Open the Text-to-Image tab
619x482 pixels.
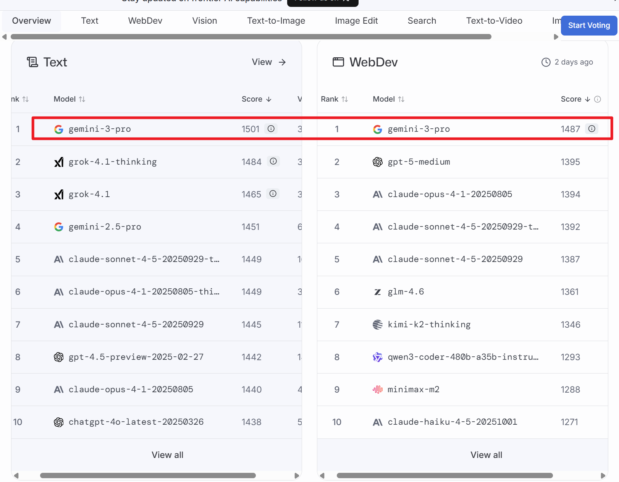(x=276, y=21)
